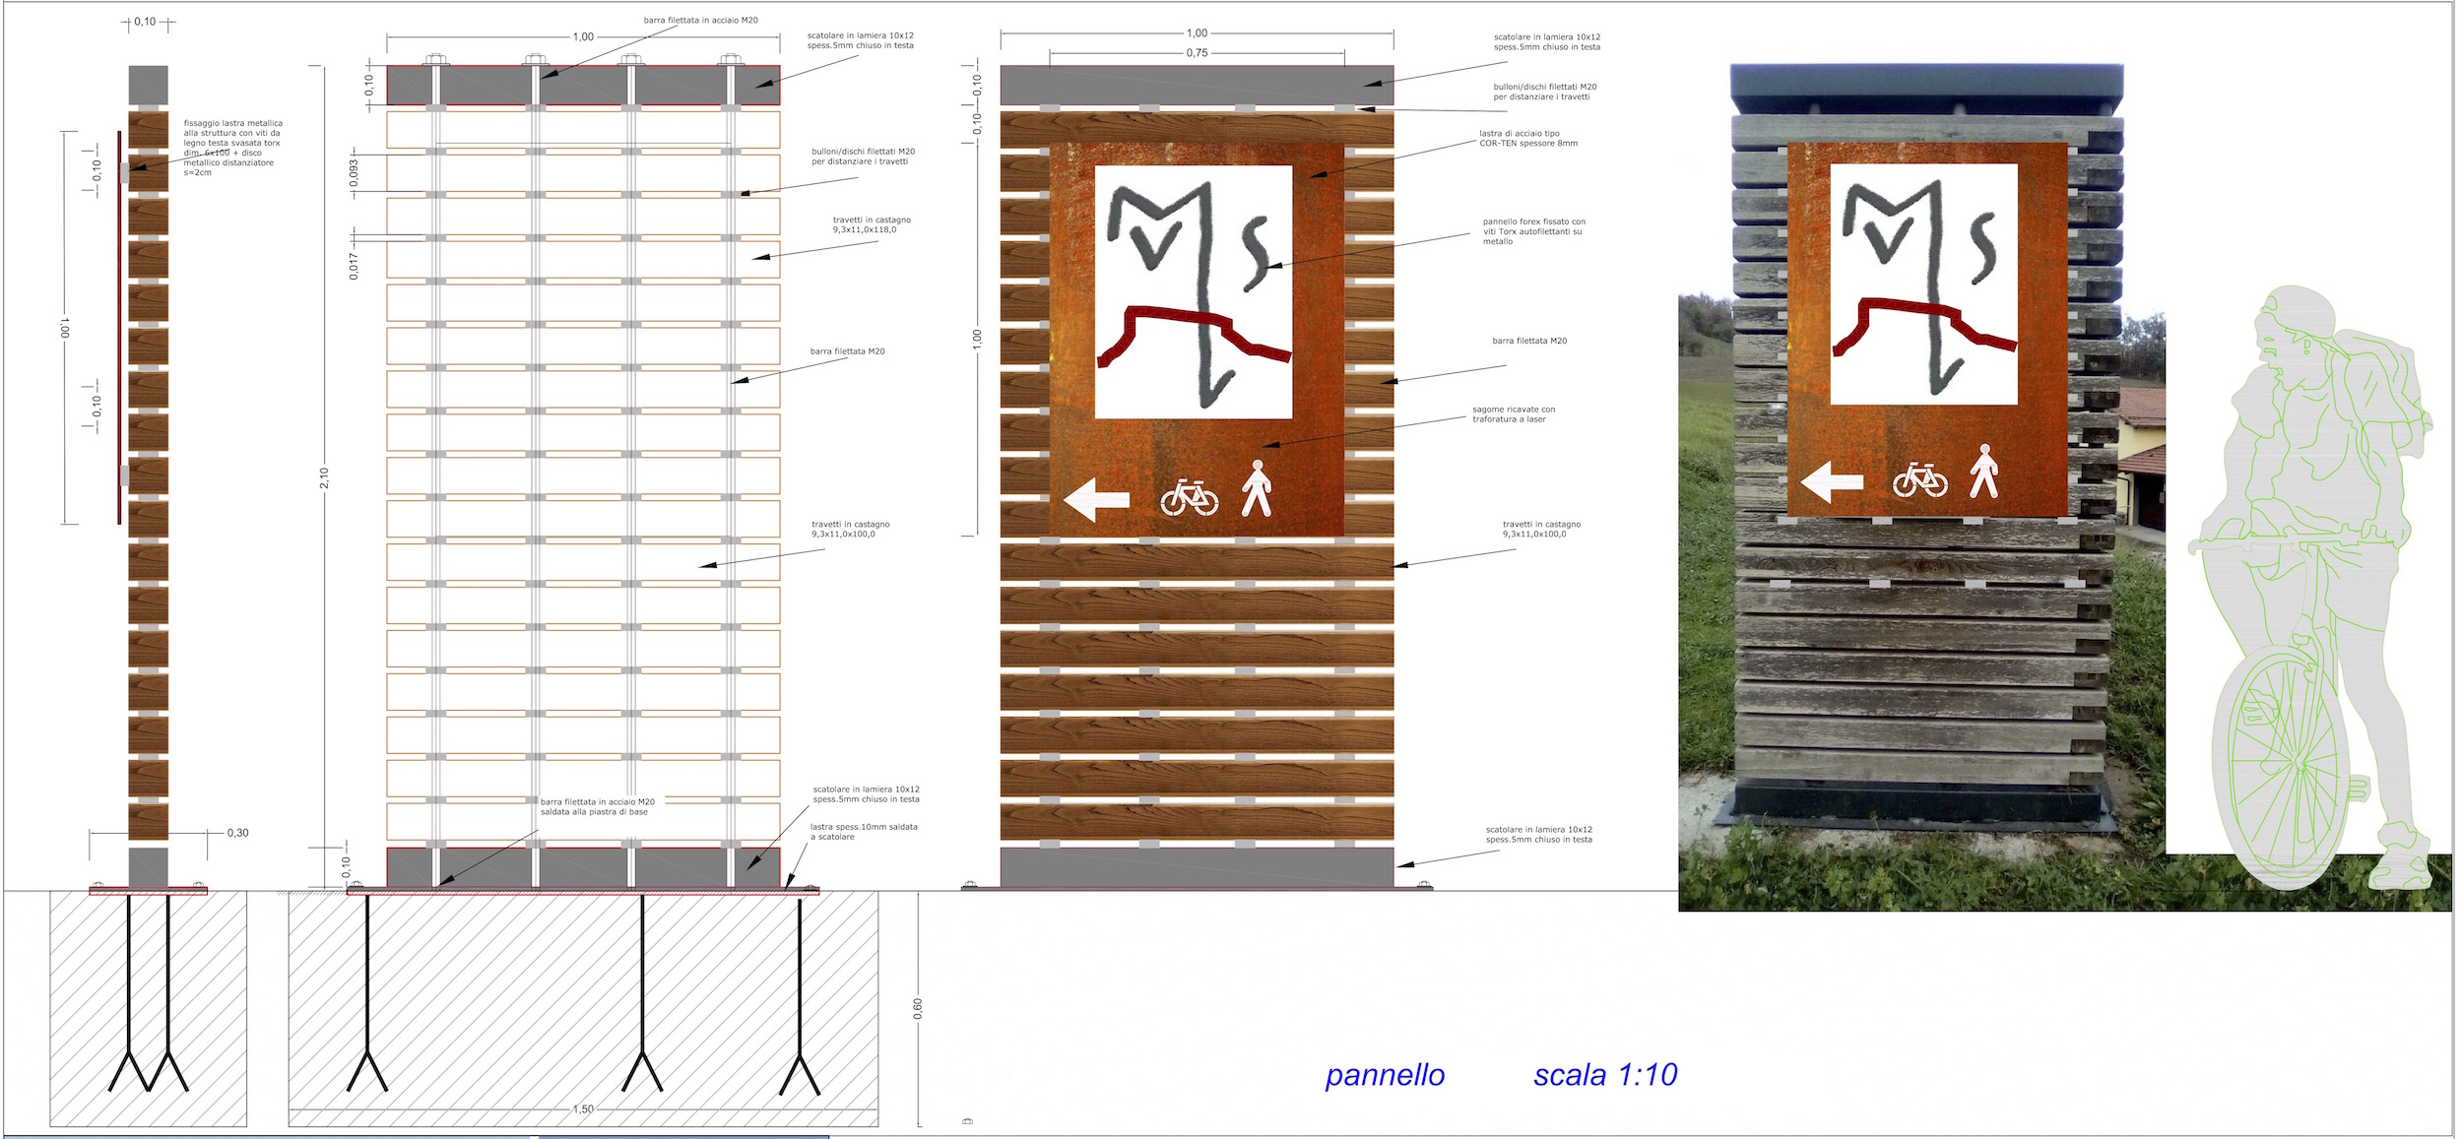Click the white left arrow on elevation panel

pos(1096,500)
